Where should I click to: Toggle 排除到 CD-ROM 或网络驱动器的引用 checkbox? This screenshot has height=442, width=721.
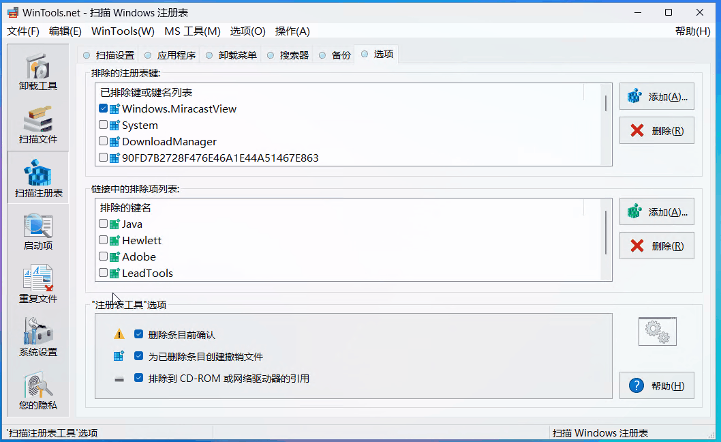click(138, 378)
